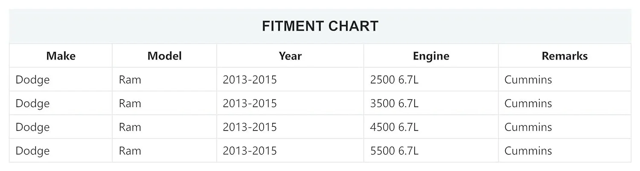This screenshot has width=640, height=171.
Task: Select the Model column header
Action: [x=164, y=56]
